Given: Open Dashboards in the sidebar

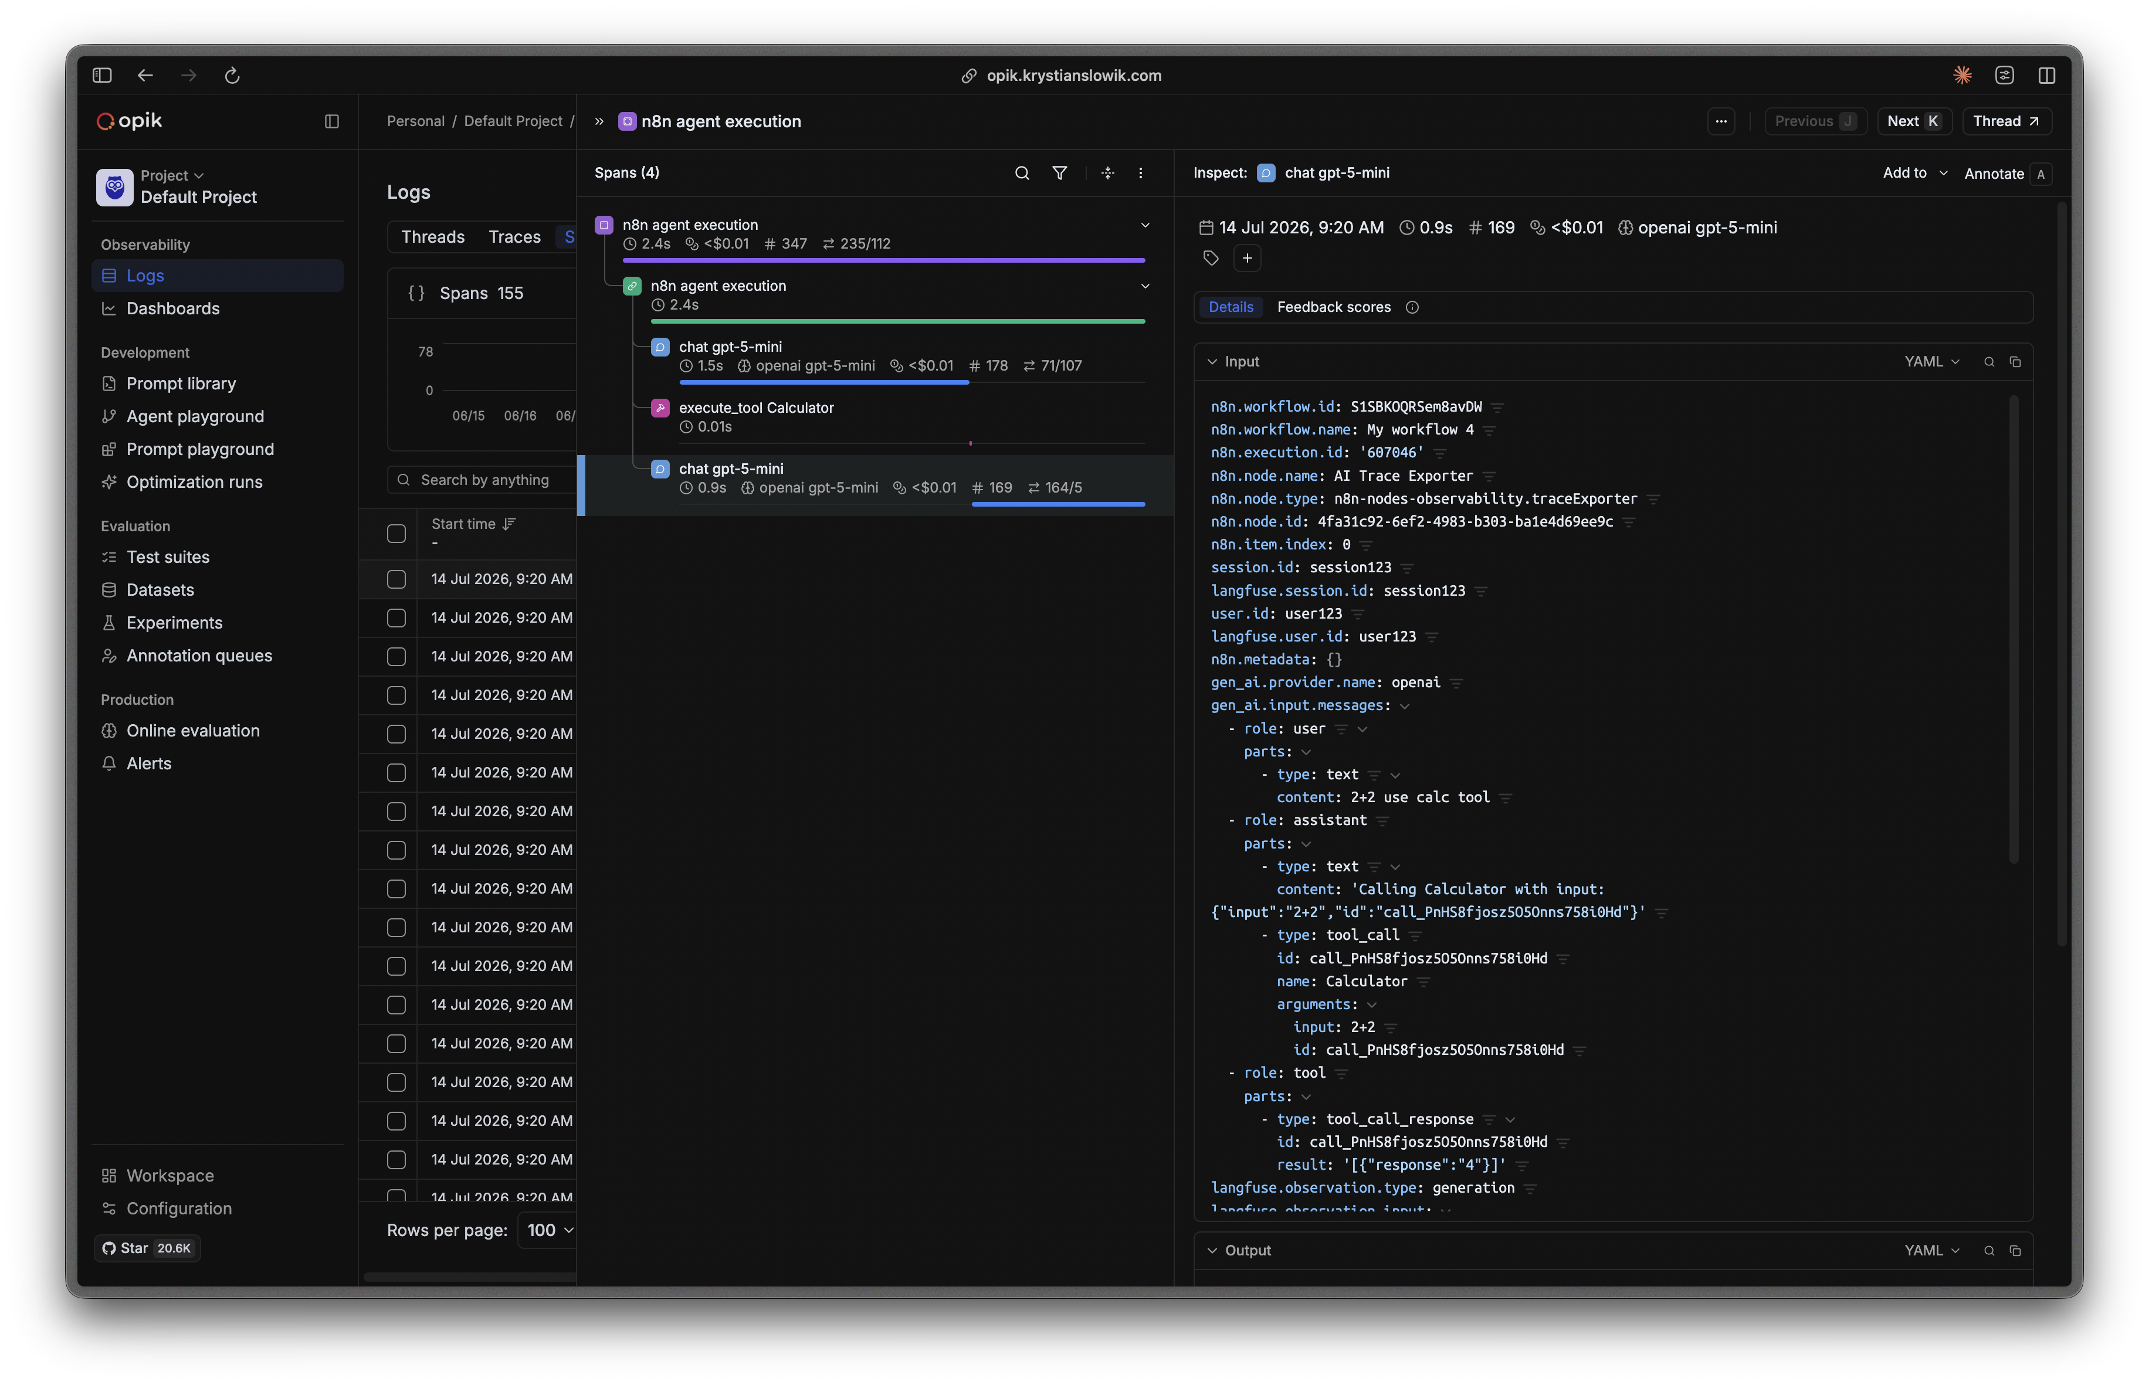Looking at the screenshot, I should click(218, 308).
